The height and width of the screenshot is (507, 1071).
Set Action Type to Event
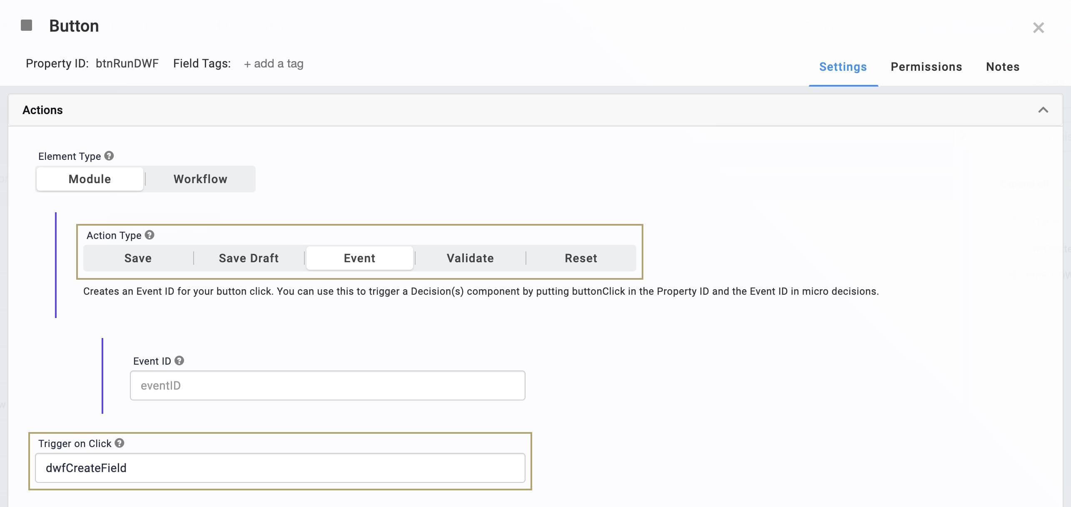(x=360, y=258)
